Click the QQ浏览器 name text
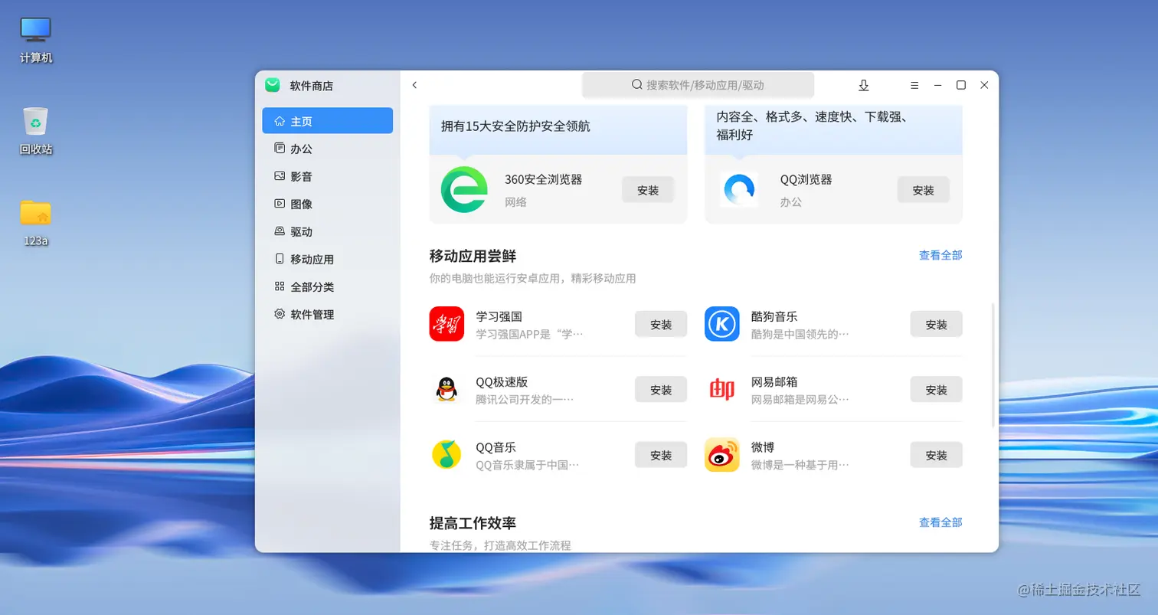 806,179
